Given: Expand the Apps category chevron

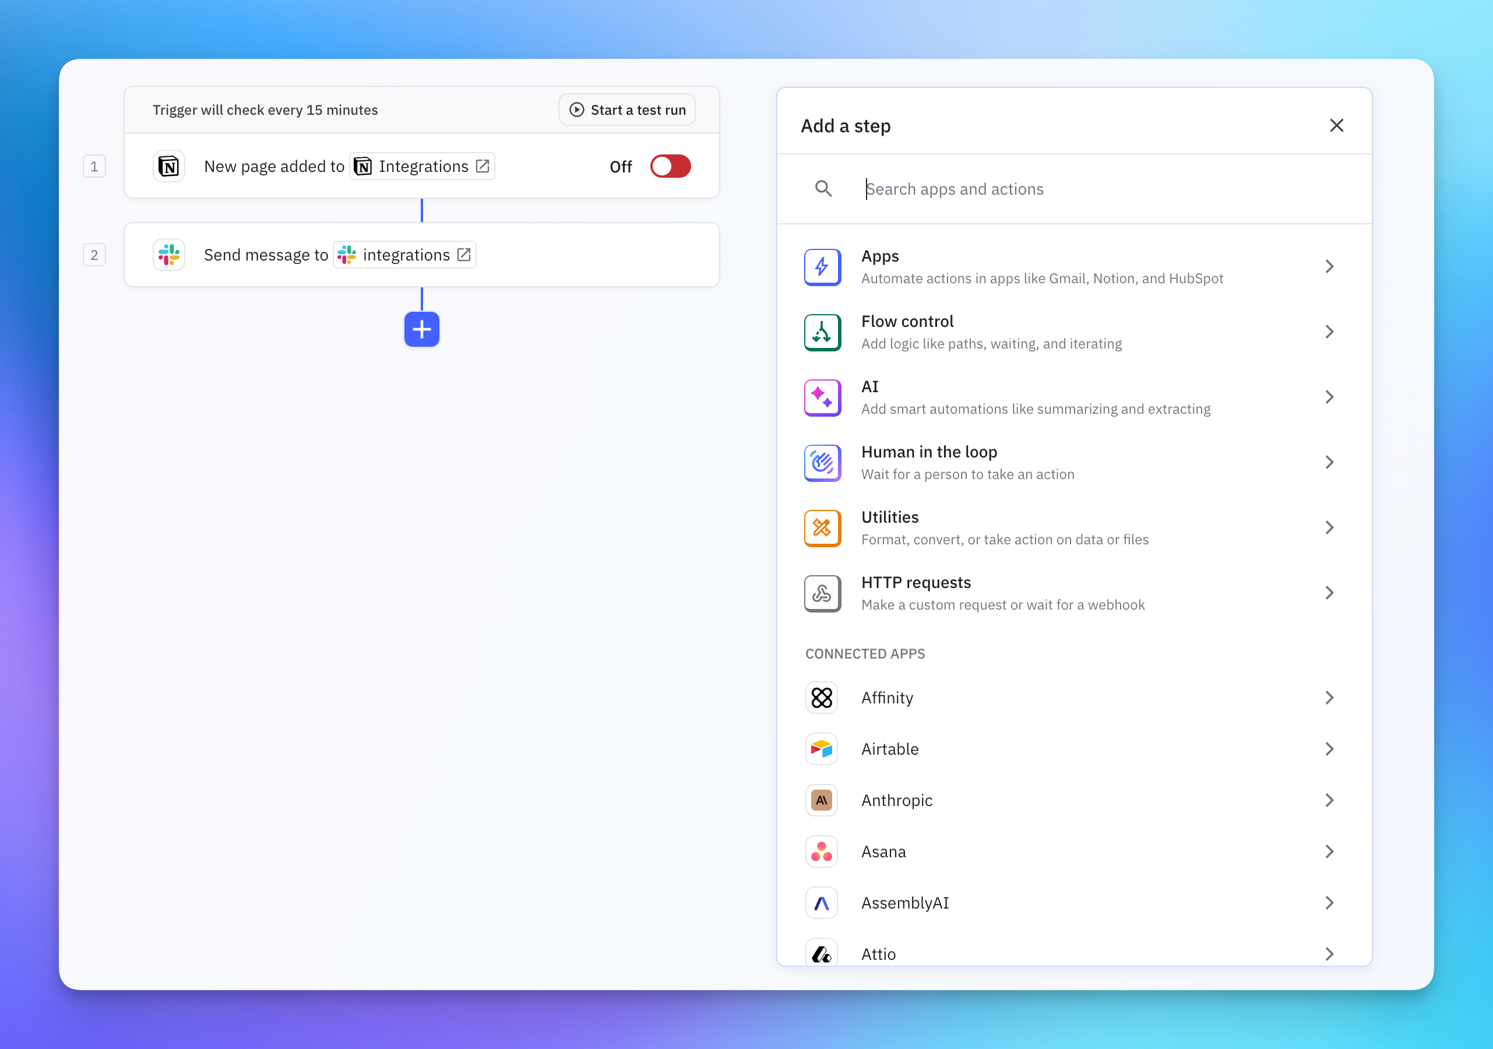Looking at the screenshot, I should click(1329, 267).
